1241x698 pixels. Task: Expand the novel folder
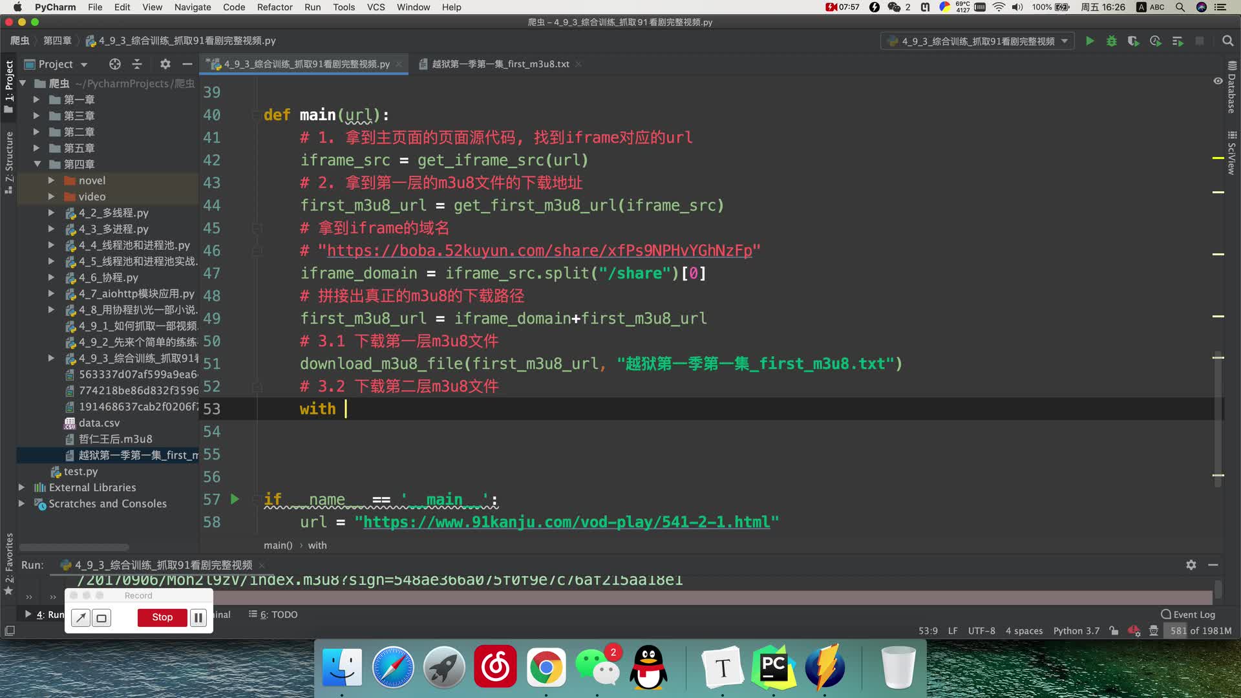pyautogui.click(x=51, y=180)
